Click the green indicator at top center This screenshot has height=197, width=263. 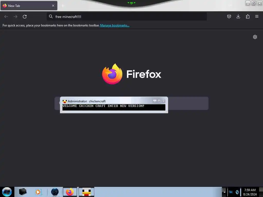click(x=131, y=3)
